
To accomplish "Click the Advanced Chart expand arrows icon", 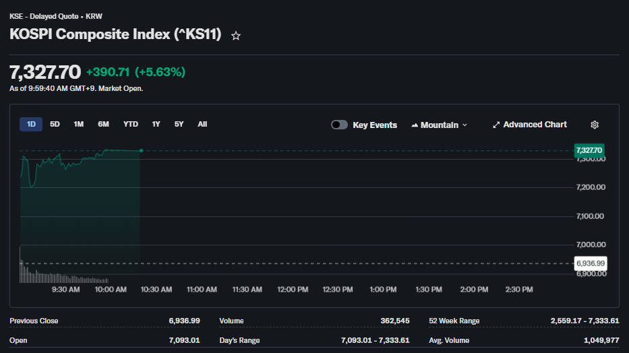I will pos(496,125).
